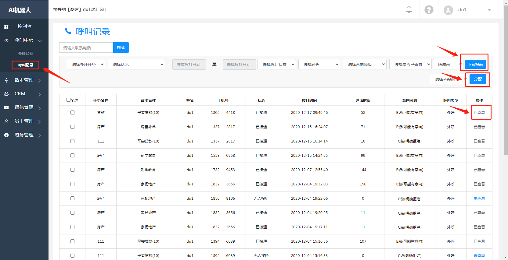Open the 短信管理 menu item

[x=24, y=107]
